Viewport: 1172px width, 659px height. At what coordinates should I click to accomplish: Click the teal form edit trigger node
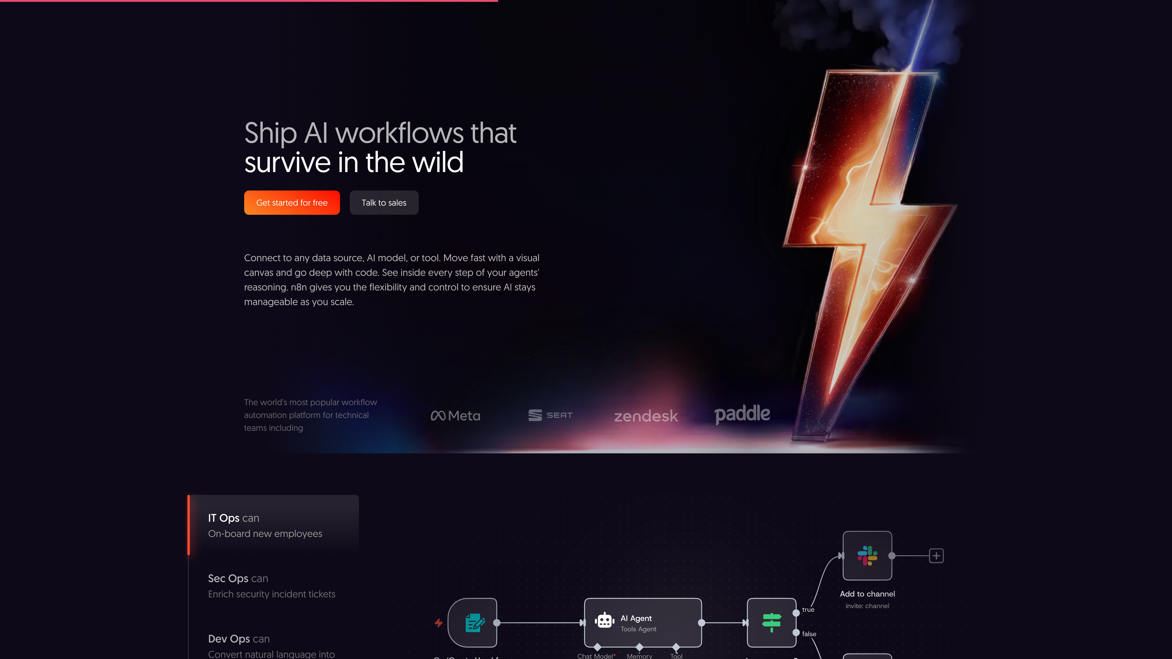(x=473, y=623)
